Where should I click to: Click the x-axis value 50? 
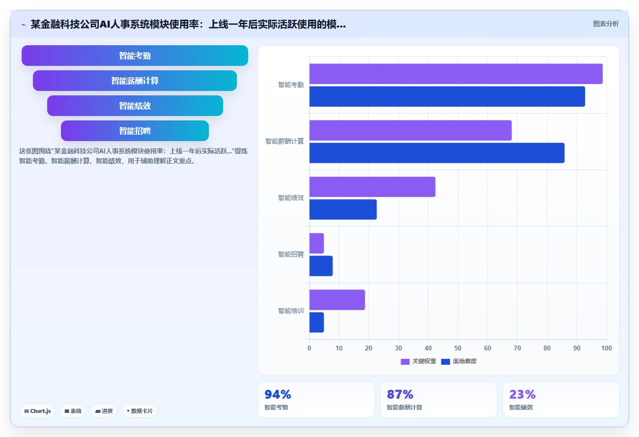458,348
